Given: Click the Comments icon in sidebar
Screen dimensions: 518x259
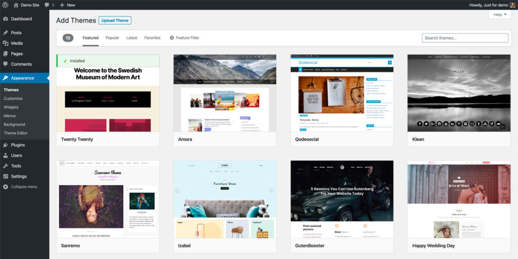Looking at the screenshot, I should pos(5,64).
